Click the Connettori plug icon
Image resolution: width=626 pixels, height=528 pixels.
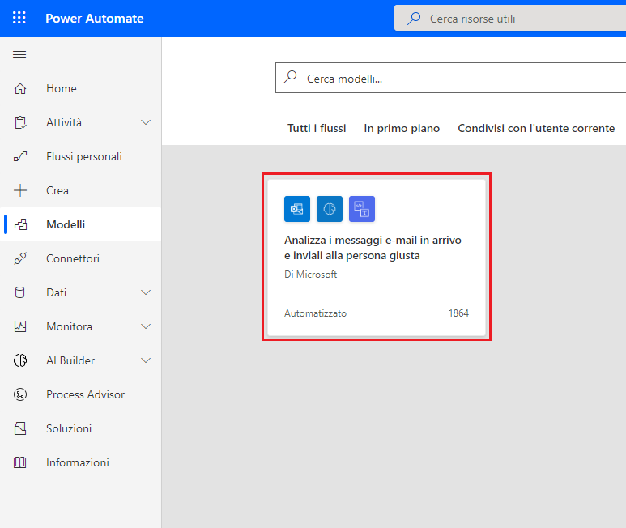(20, 258)
